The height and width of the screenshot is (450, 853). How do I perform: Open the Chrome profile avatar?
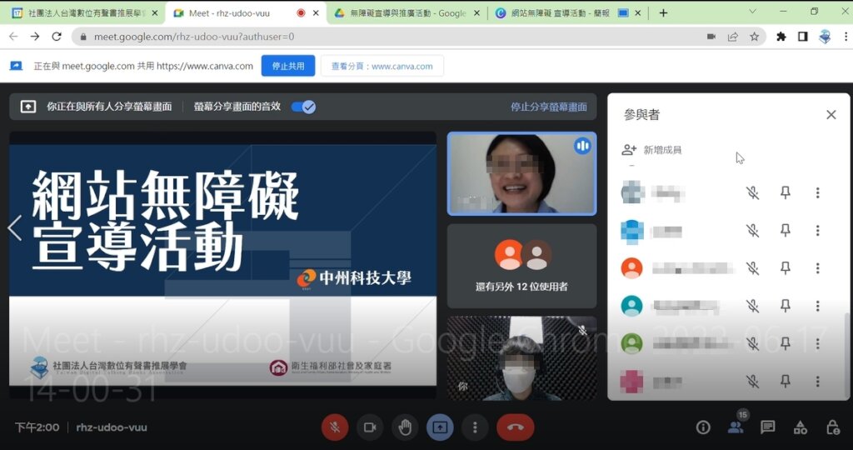pyautogui.click(x=825, y=37)
